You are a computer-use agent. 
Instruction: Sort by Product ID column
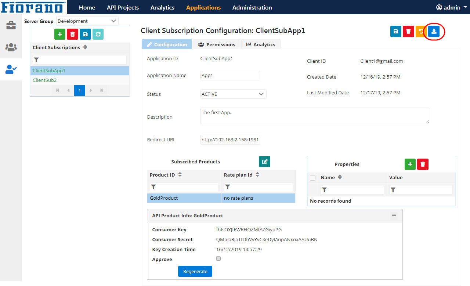coord(180,175)
